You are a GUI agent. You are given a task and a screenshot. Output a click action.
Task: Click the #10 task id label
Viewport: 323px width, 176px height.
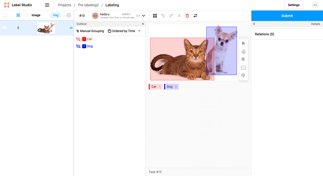pos(82,16)
